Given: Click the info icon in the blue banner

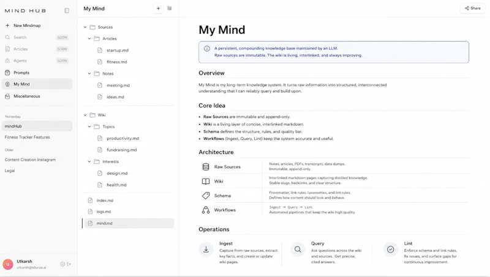Looking at the screenshot, I should tap(207, 48).
